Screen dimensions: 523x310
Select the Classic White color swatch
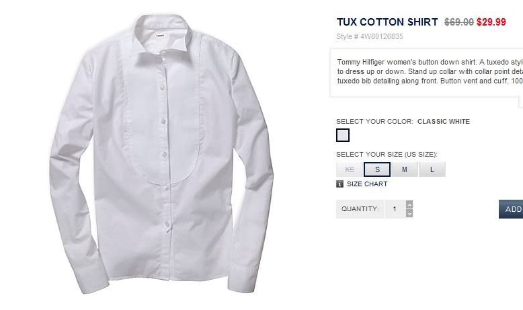pyautogui.click(x=343, y=135)
